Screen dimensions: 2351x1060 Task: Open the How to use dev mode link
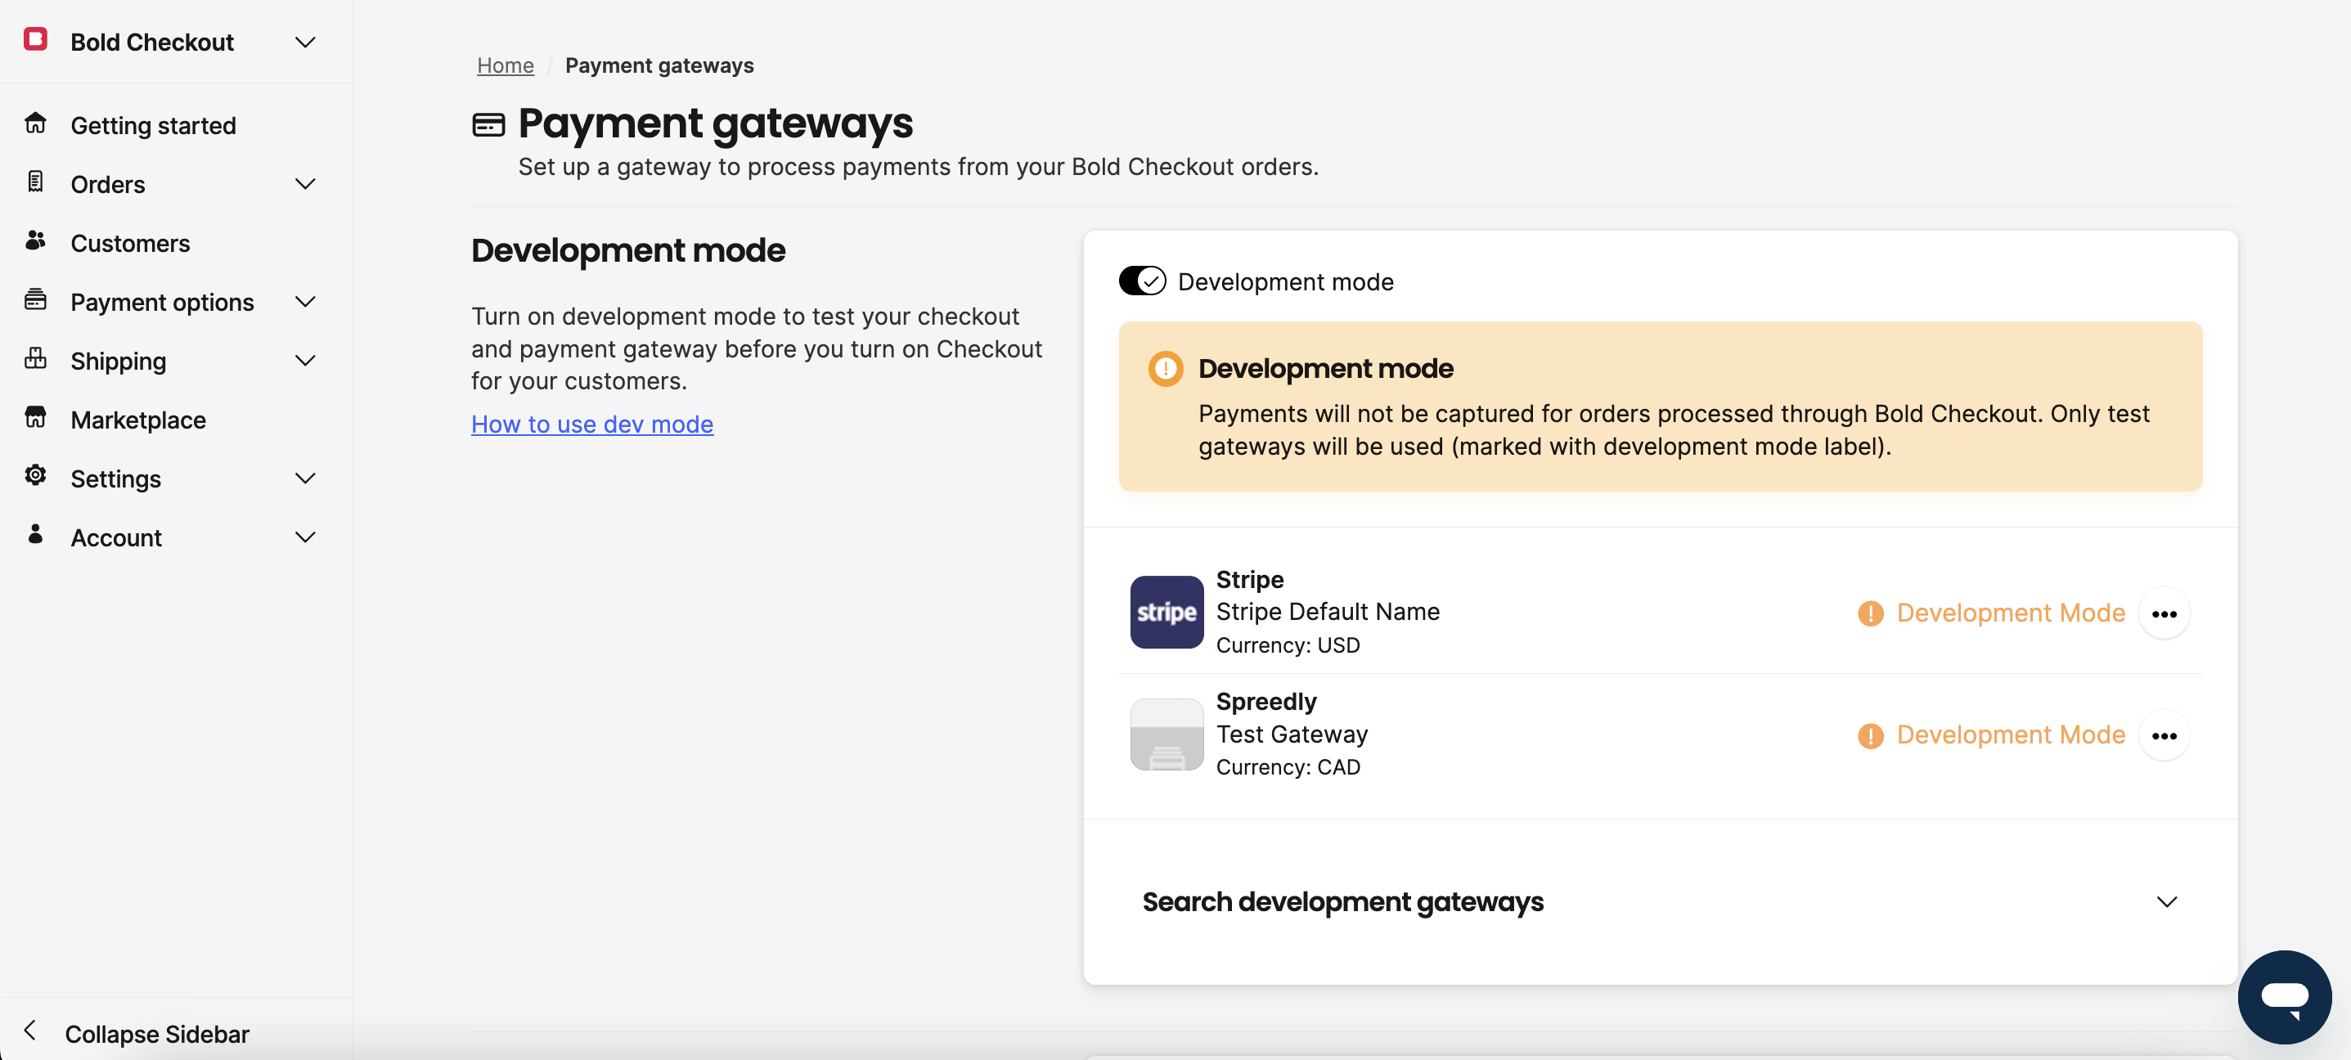tap(591, 424)
